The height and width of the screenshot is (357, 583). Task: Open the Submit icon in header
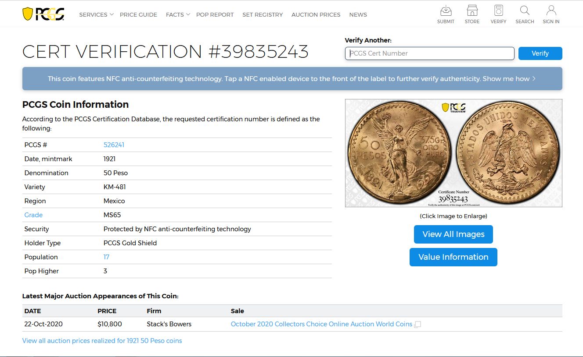(446, 14)
